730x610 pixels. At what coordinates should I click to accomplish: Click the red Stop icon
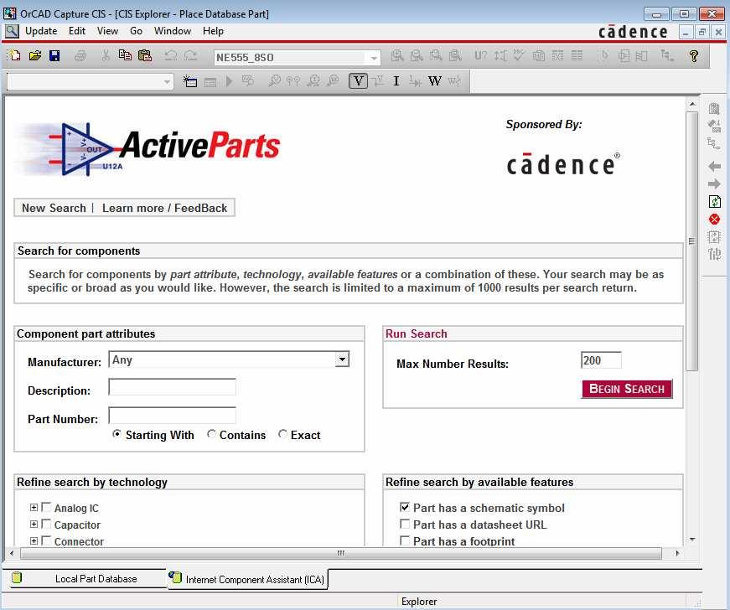coord(715,220)
